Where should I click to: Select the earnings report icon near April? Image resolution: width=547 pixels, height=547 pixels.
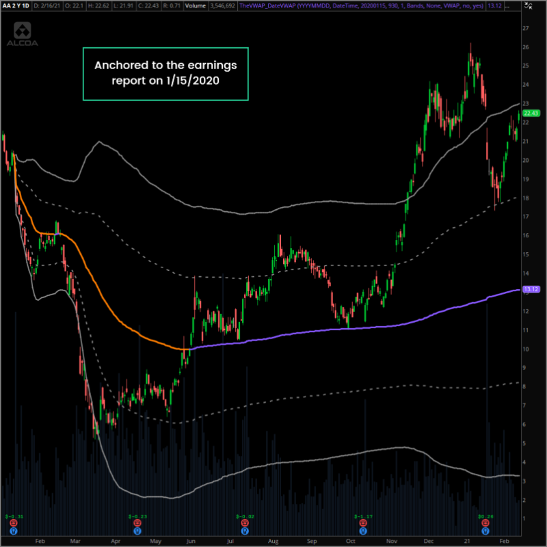tap(136, 521)
